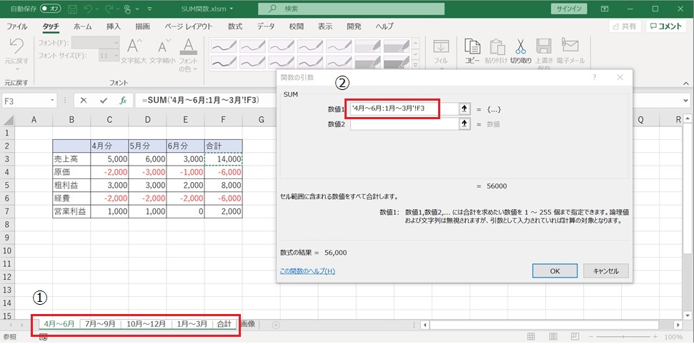Select the 合計 sheet tab
The width and height of the screenshot is (694, 344).
coord(224,324)
